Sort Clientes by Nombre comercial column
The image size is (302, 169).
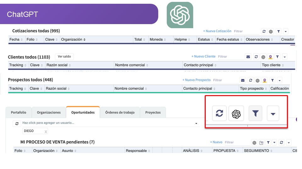point(132,65)
